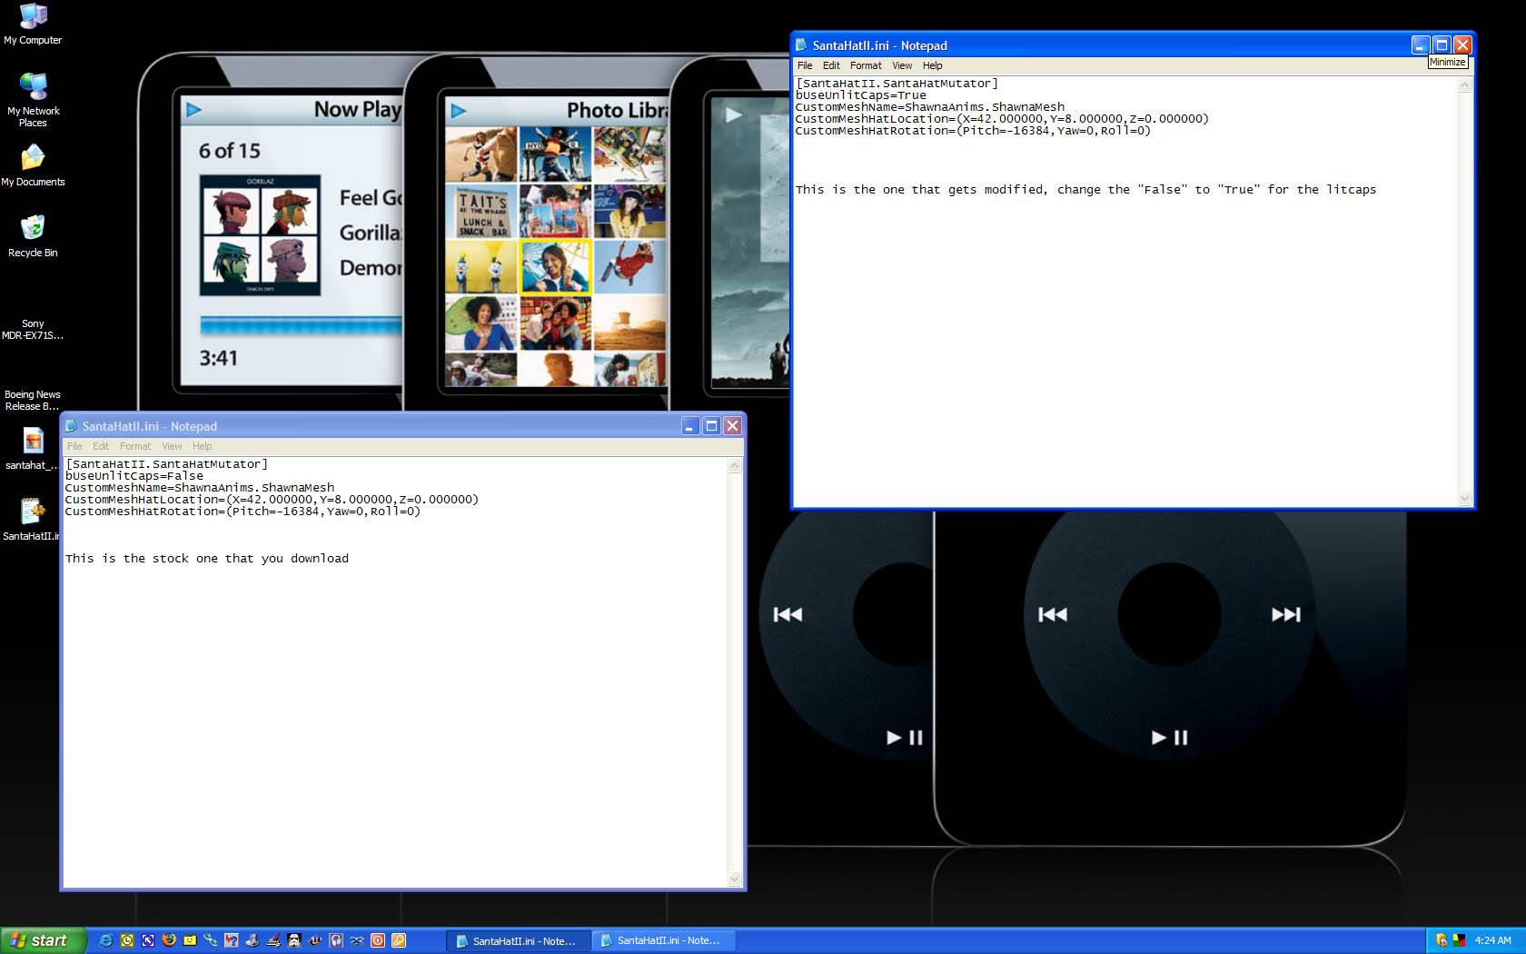This screenshot has width=1526, height=954.
Task: Select the SantaHatII.ini desktop file icon
Action: tap(33, 520)
